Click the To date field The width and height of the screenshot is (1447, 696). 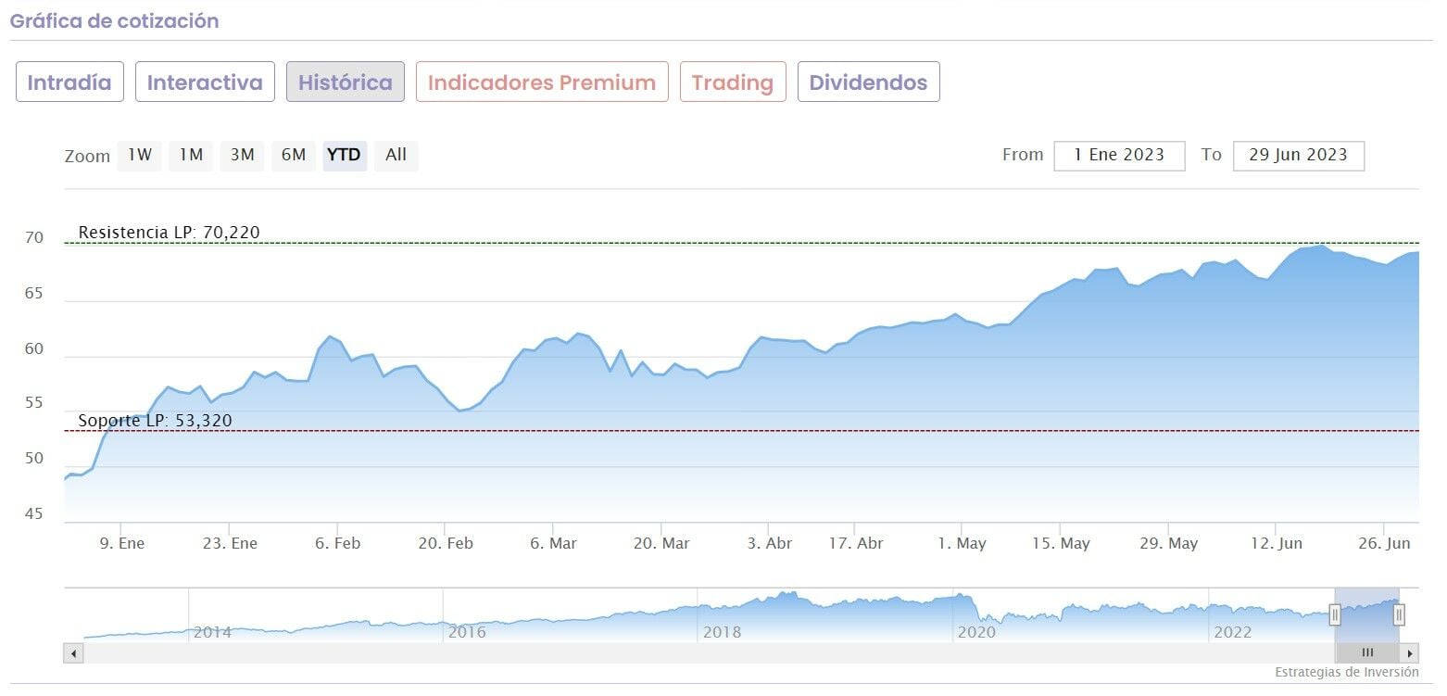pos(1298,156)
